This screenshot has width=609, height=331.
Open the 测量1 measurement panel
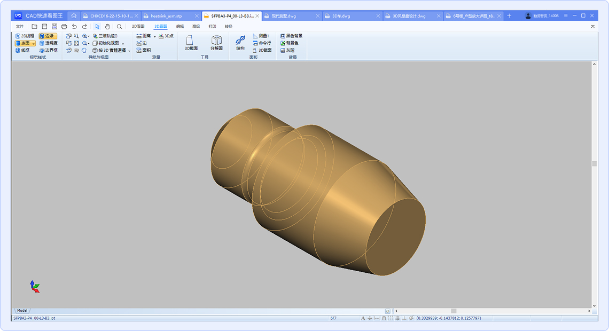[261, 36]
